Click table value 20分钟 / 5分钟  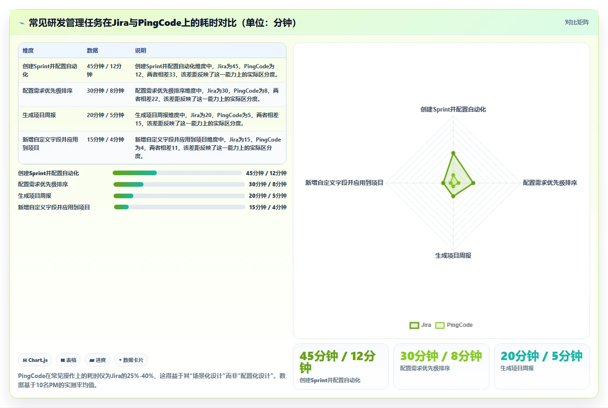click(x=105, y=115)
